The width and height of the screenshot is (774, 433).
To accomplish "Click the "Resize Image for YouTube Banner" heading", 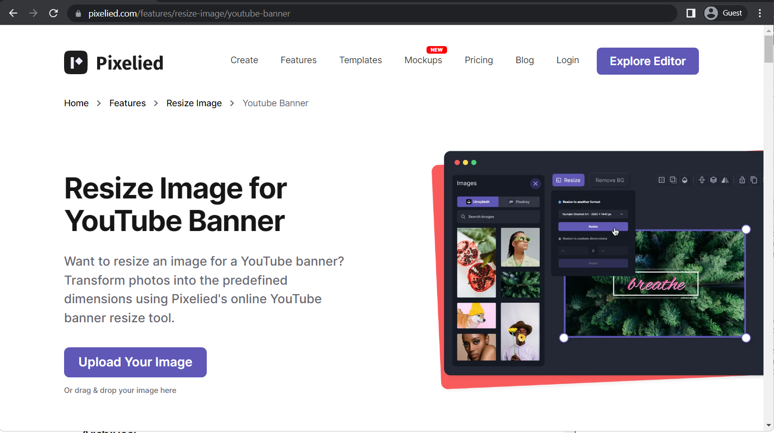I will [176, 204].
